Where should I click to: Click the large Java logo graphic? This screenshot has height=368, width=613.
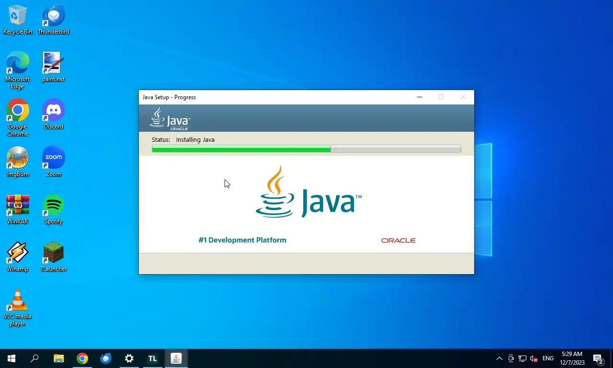(x=309, y=192)
